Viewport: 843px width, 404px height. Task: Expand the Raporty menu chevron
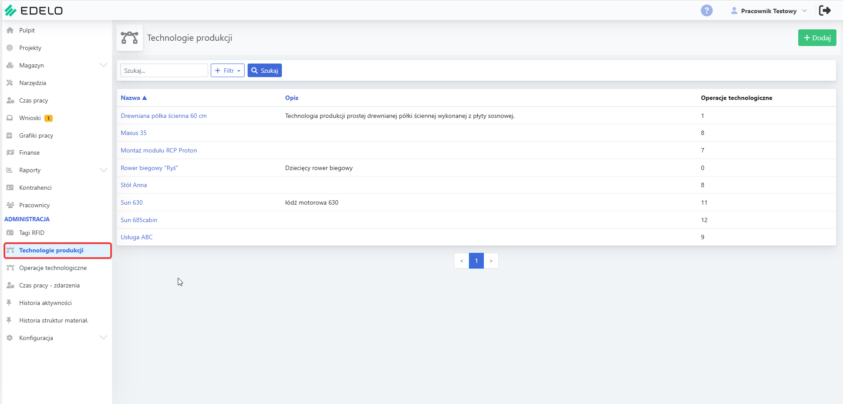coord(103,170)
